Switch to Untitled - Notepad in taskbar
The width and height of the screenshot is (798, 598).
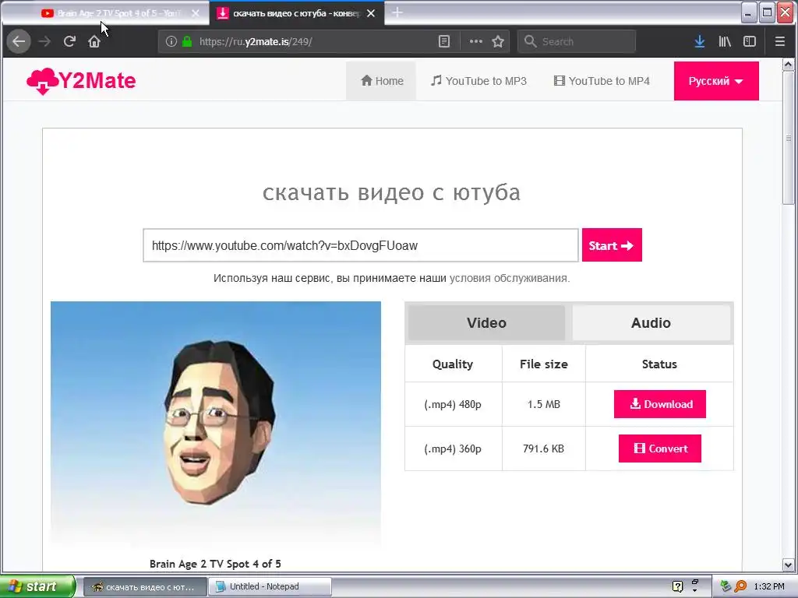click(270, 587)
